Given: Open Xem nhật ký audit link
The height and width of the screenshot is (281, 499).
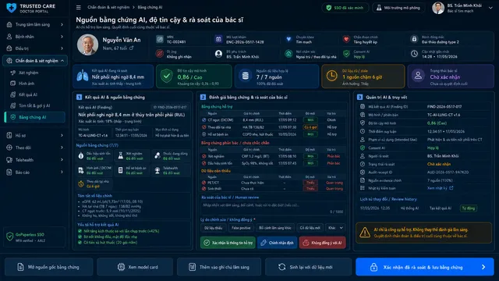Looking at the screenshot, I should 440,188.
